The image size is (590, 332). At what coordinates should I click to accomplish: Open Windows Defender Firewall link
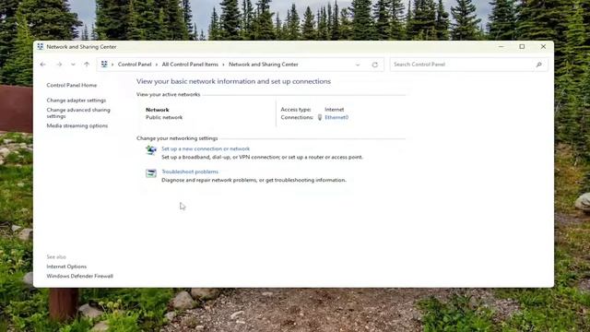(80, 276)
